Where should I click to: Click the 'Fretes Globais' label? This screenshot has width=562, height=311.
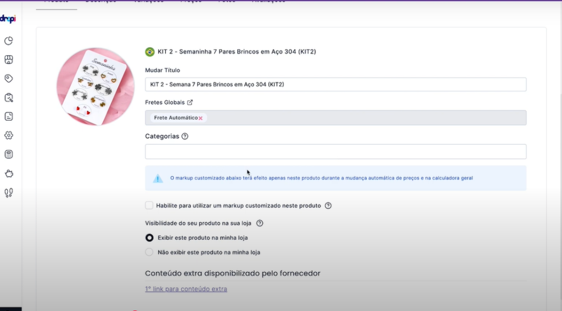(x=165, y=103)
